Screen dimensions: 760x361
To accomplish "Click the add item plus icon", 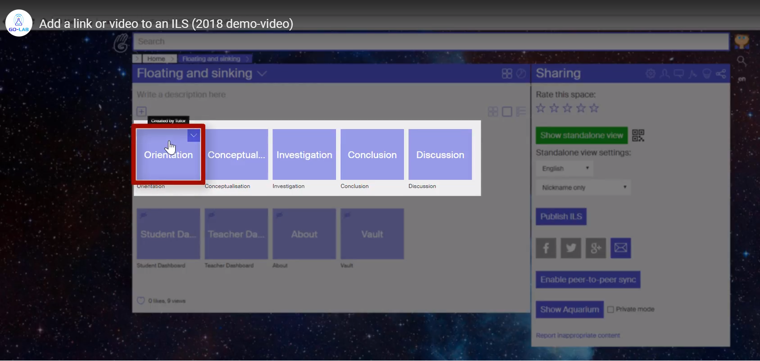I will tap(141, 111).
